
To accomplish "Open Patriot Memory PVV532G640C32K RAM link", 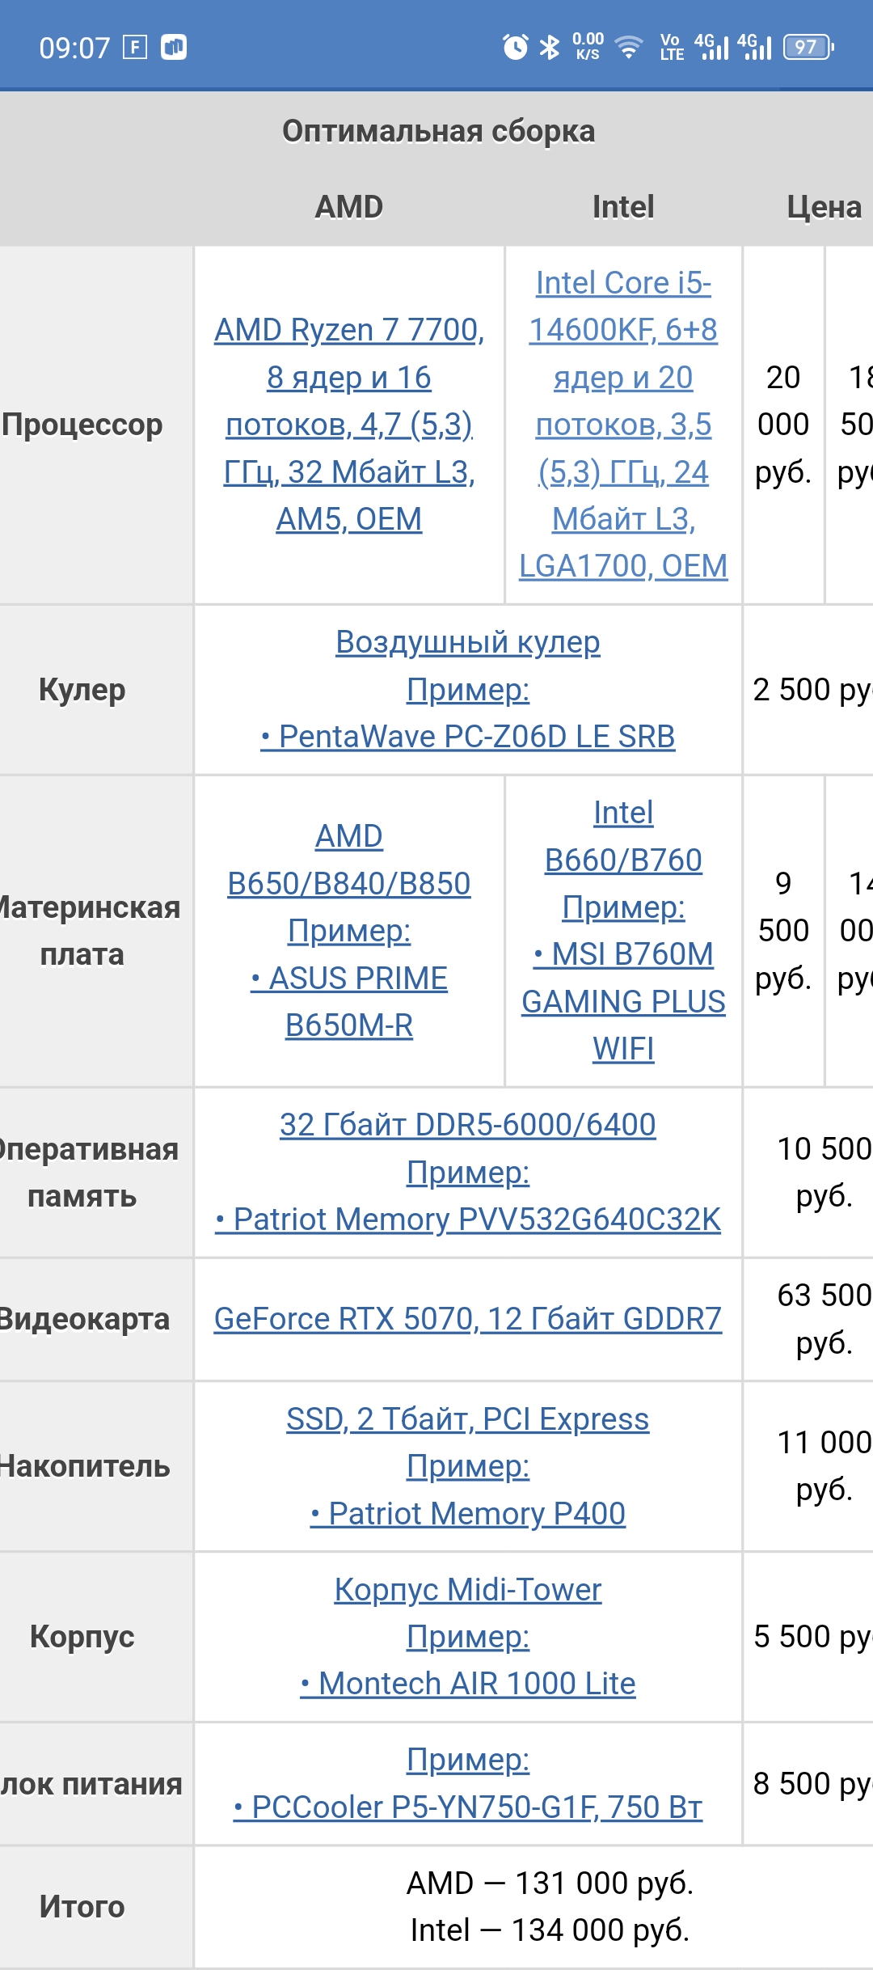I will [468, 1220].
